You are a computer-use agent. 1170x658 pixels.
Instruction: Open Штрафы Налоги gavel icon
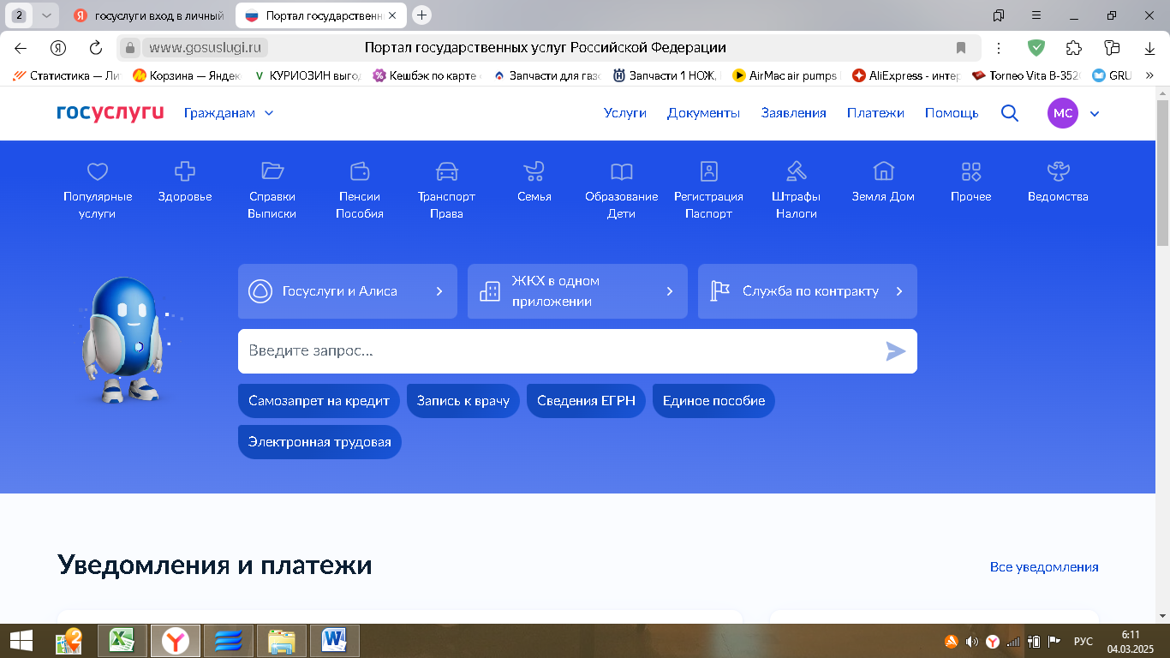tap(796, 171)
